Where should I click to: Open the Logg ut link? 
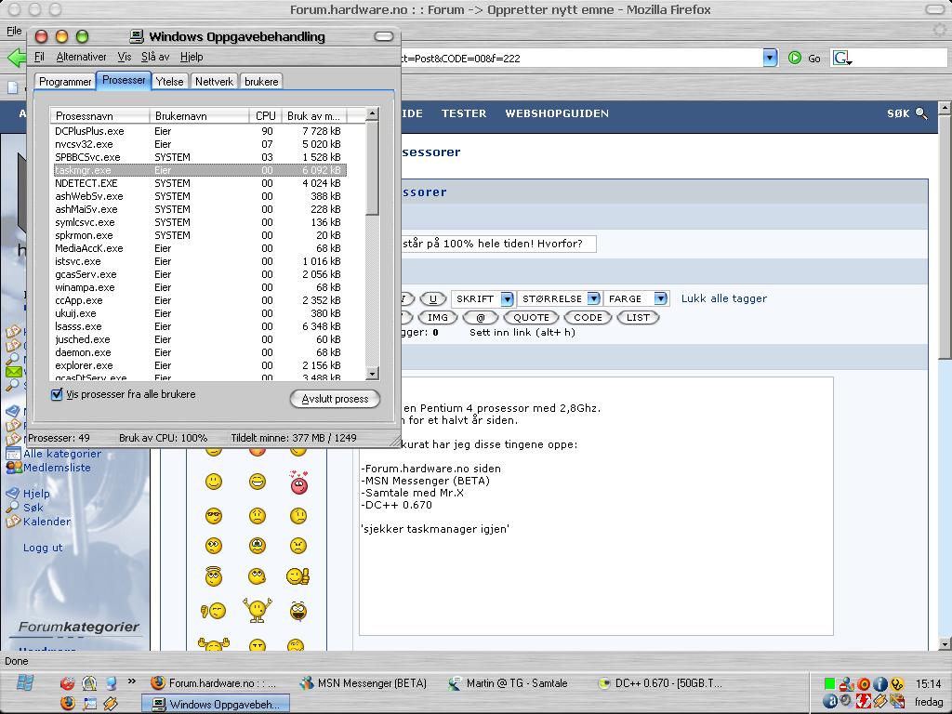click(43, 548)
